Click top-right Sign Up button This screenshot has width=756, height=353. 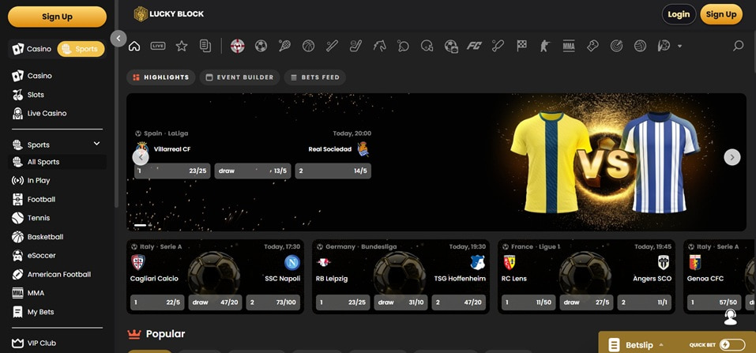(720, 14)
